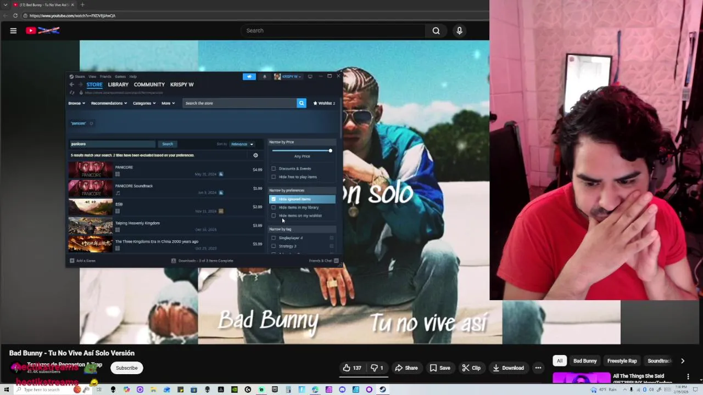Click the YouTube logo
The width and height of the screenshot is (703, 395).
coord(43,31)
